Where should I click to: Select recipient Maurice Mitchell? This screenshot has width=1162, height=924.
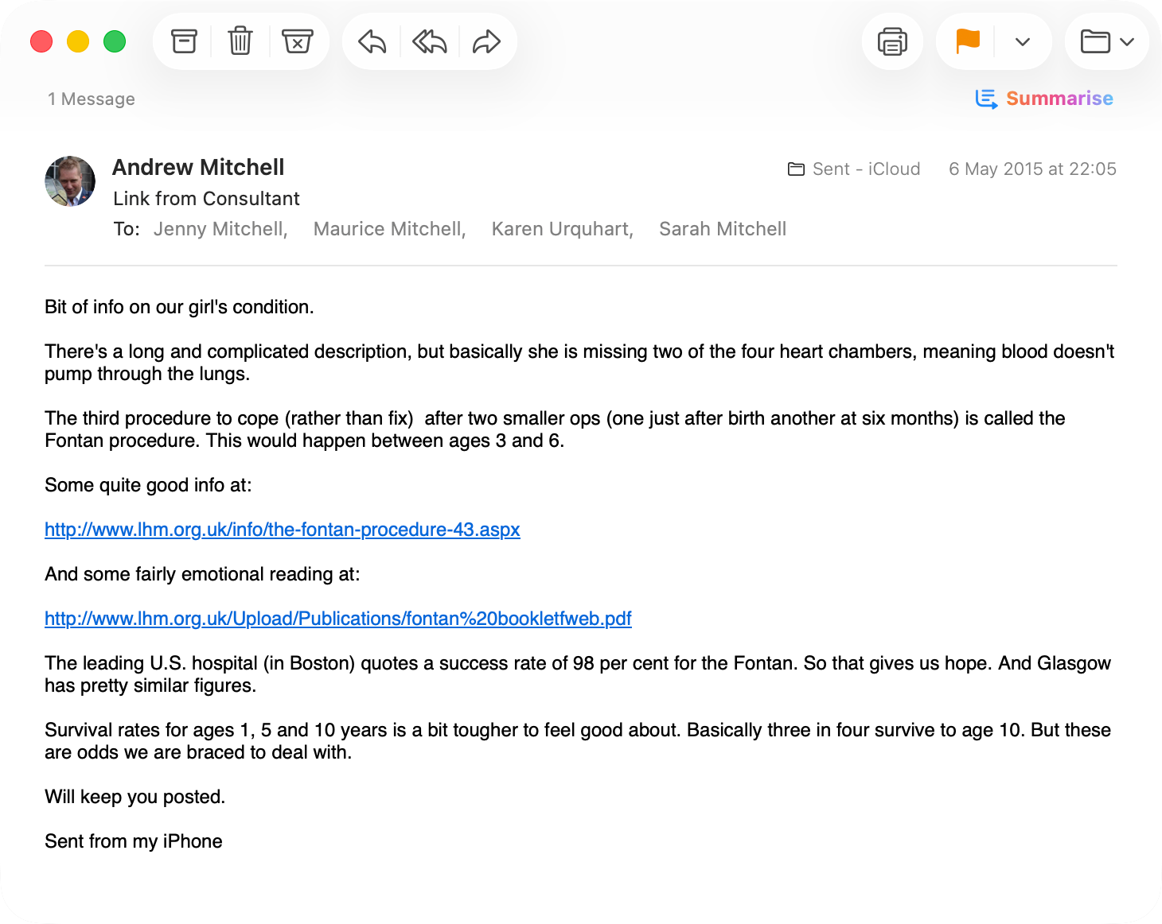point(389,229)
